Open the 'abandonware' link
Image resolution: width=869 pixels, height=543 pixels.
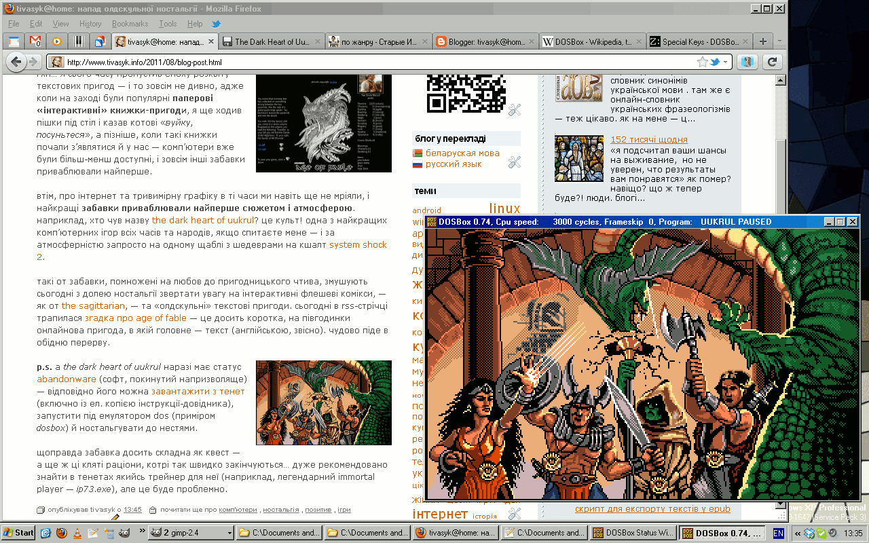pos(67,379)
